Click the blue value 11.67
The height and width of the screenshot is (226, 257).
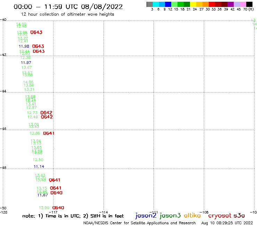(x=42, y=195)
